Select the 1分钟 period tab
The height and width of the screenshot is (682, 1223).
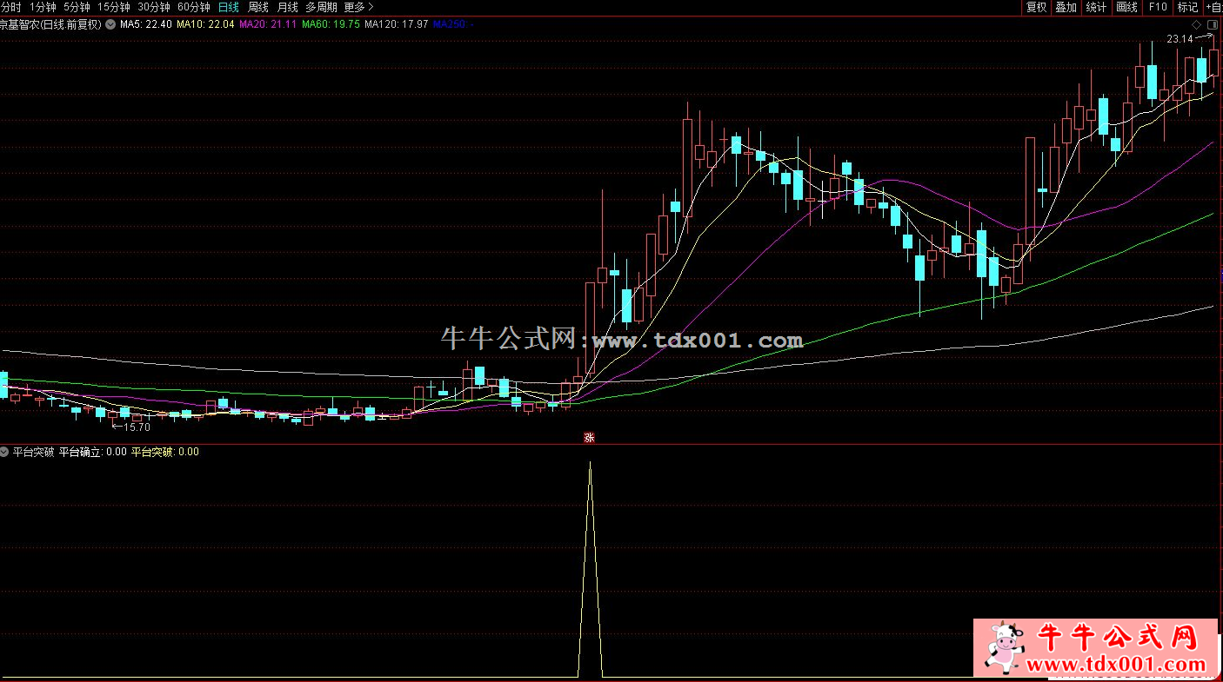[x=43, y=7]
